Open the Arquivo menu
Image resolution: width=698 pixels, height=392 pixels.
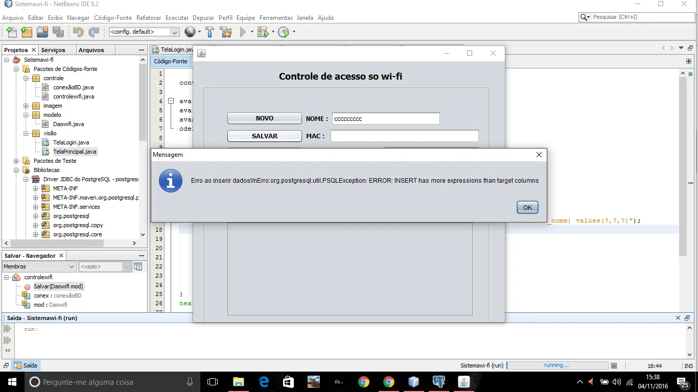click(13, 17)
